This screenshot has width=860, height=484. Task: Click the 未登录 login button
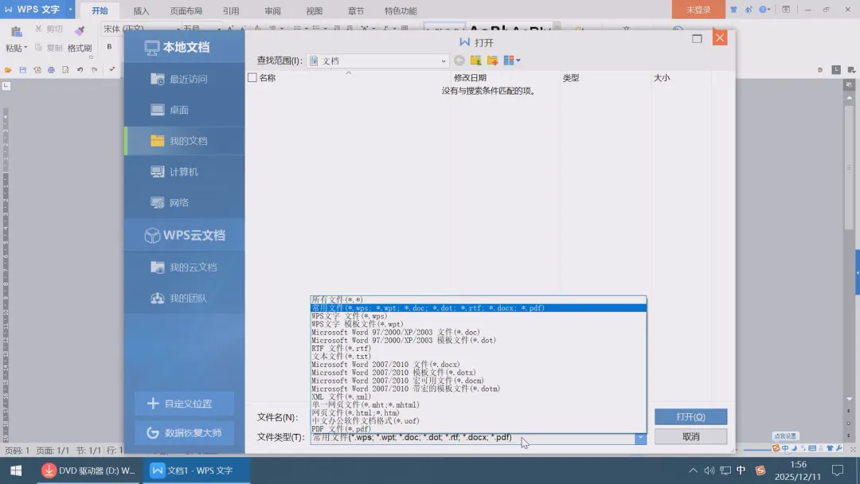pyautogui.click(x=698, y=10)
